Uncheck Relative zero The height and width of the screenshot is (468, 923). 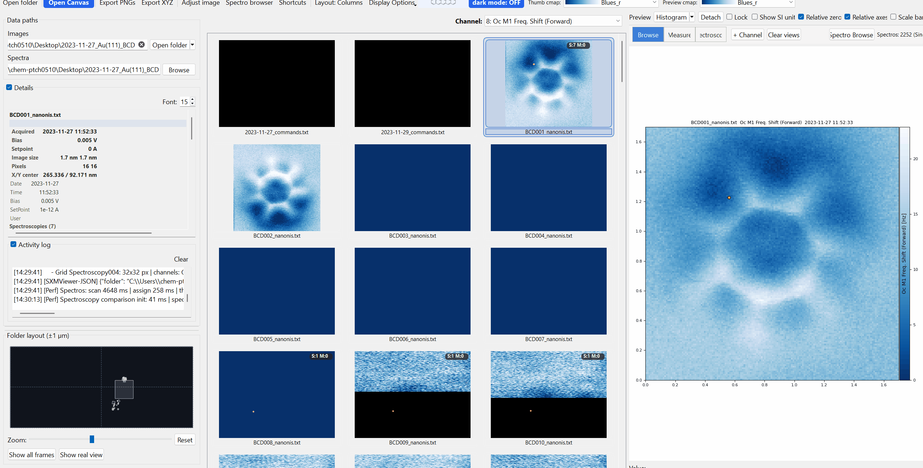(801, 17)
